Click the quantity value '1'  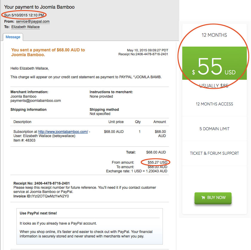point(140,131)
